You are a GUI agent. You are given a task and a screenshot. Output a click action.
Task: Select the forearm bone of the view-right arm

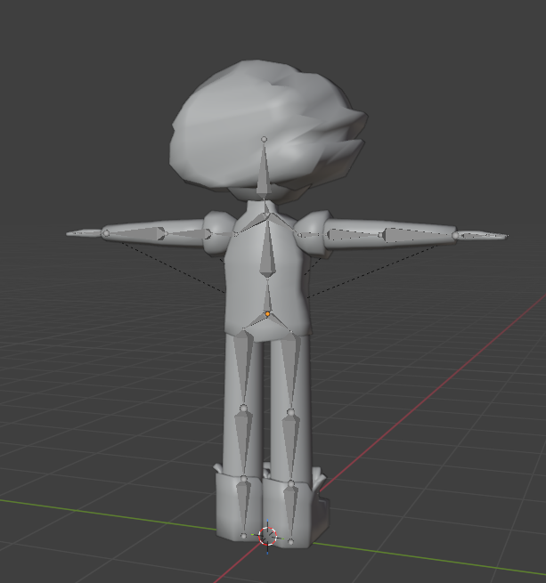pyautogui.click(x=419, y=235)
